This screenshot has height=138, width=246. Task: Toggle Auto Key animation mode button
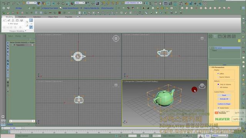[208, 136]
